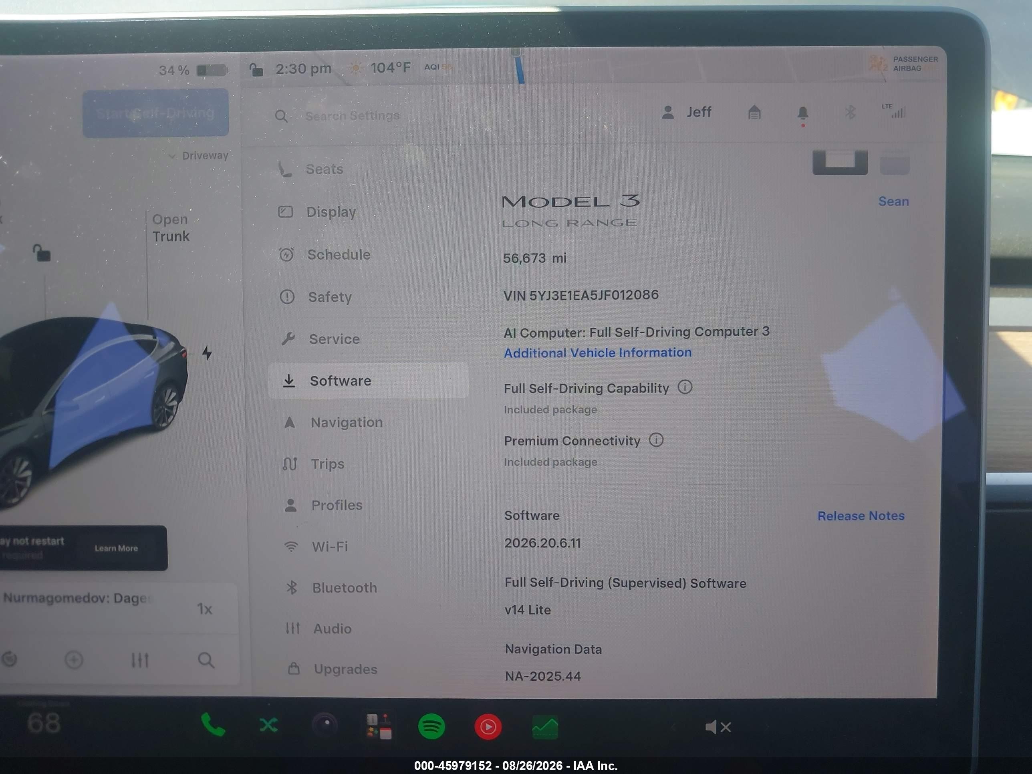This screenshot has height=774, width=1032.
Task: Open Additional Vehicle Information link
Action: 598,353
